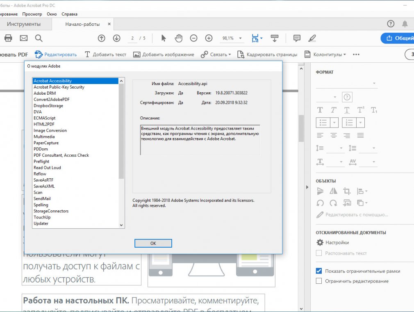The image size is (414, 312).
Task: Apply subscript text format icon
Action: pos(374,110)
